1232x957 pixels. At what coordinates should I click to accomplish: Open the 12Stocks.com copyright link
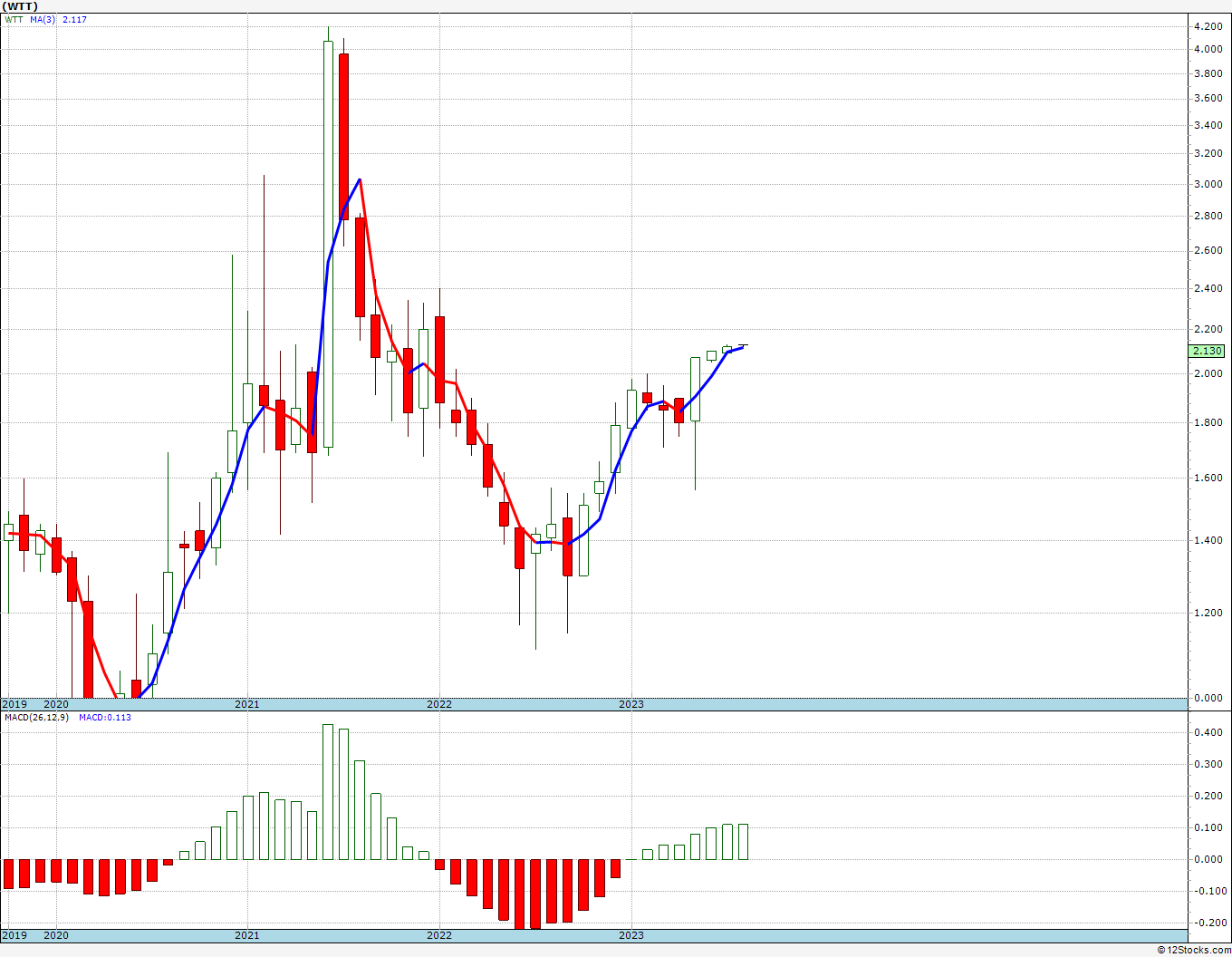tap(1194, 950)
